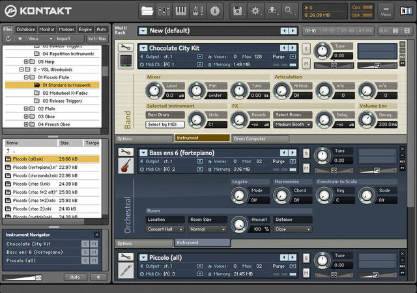Expand the 02 Flute folder
Screen dimensions: 417x293
[26, 108]
